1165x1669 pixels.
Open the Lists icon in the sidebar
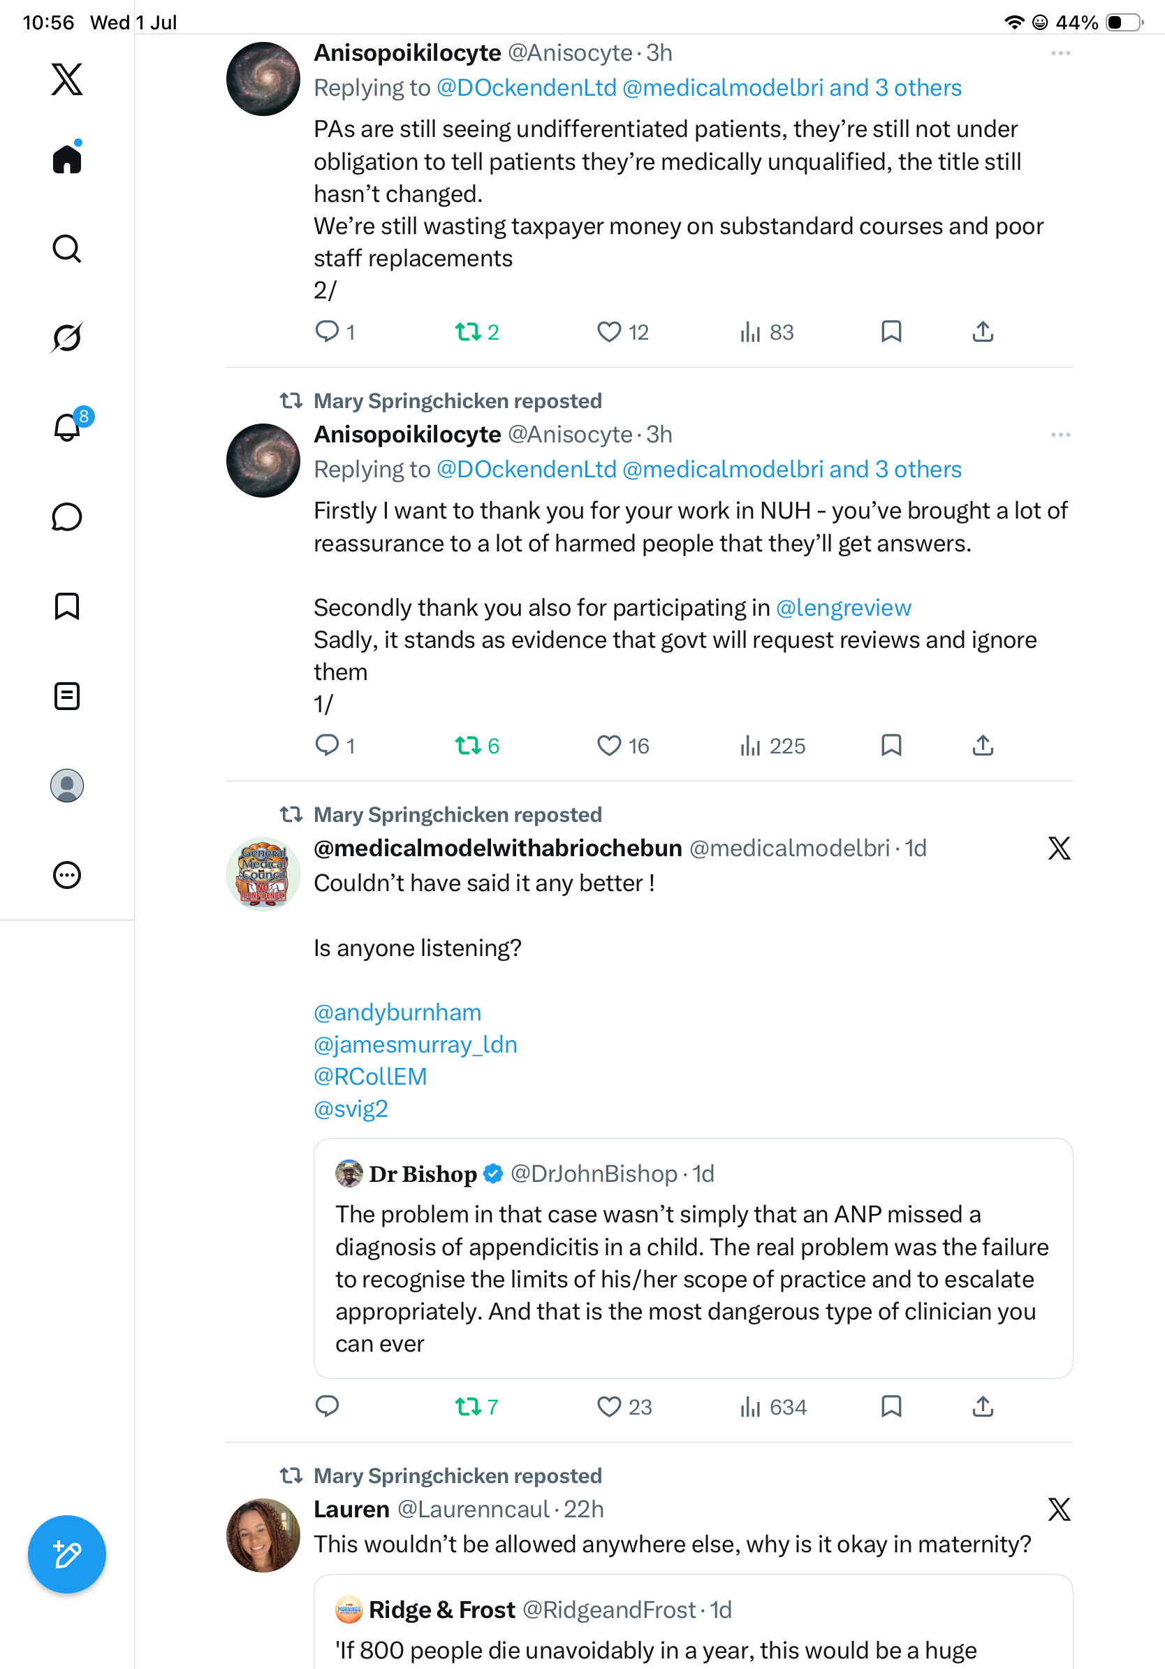click(67, 696)
